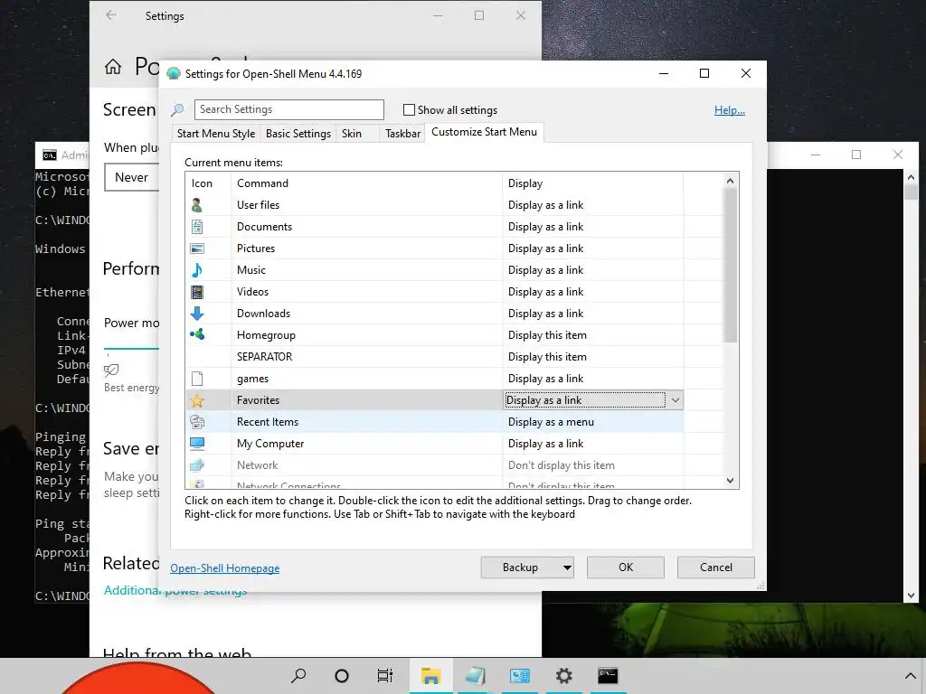Select the Downloads arrow icon

point(197,314)
